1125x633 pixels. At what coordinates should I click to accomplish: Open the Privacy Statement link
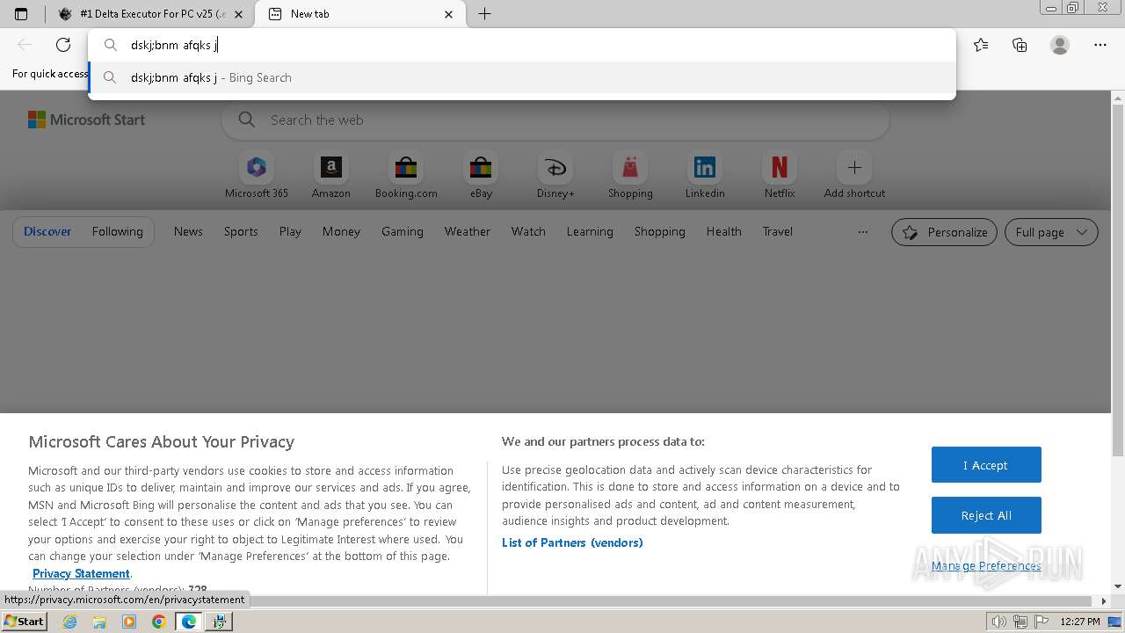(x=81, y=573)
